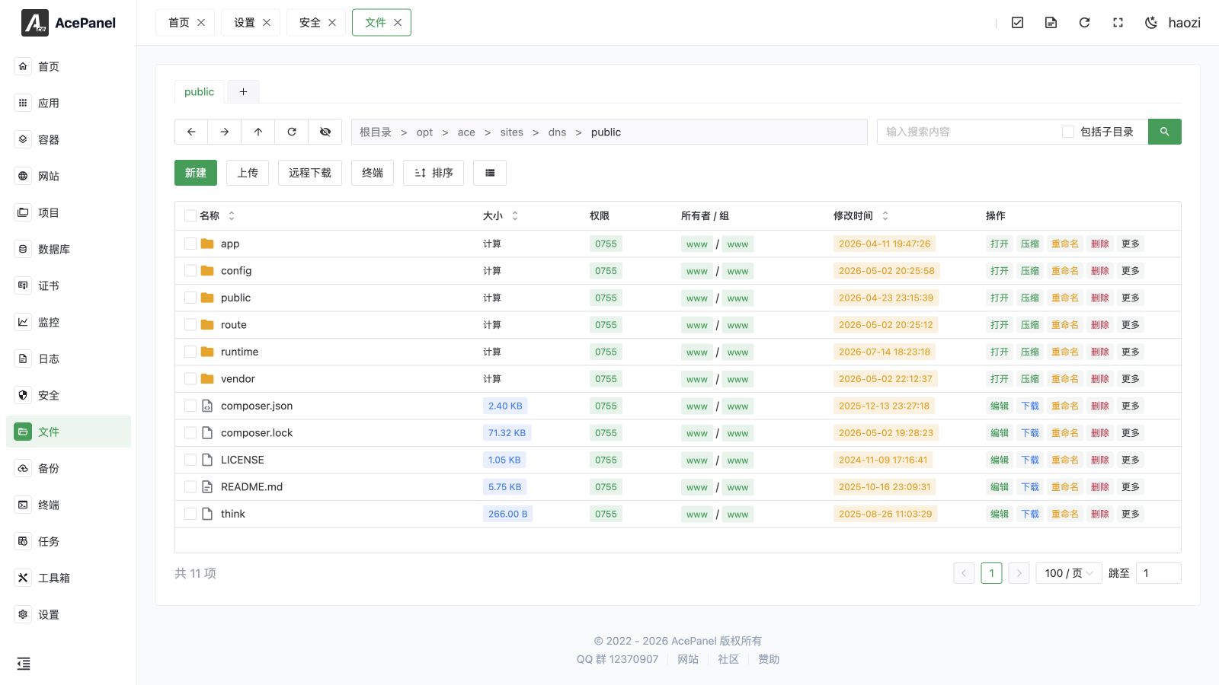Click the 远程下载 remote download button
This screenshot has height=685, width=1219.
[x=310, y=173]
